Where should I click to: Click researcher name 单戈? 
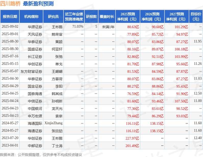(59, 64)
